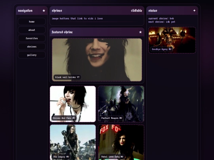Click the sparkle icon in status header

point(194,11)
